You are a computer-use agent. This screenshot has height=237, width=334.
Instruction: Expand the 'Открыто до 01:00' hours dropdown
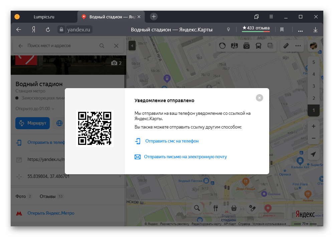[35, 109]
